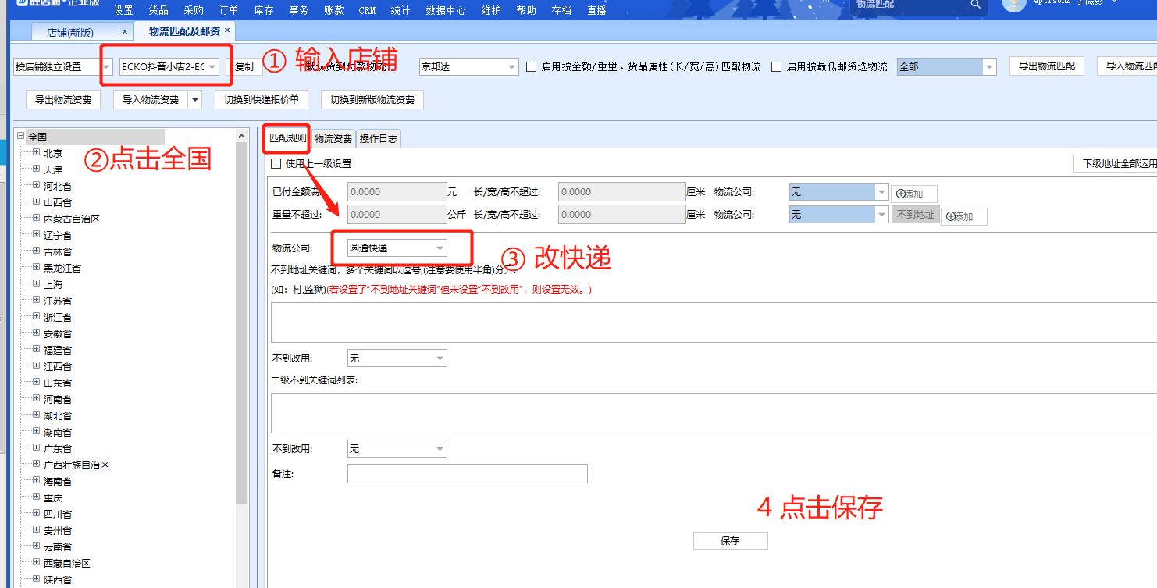Viewport: 1157px width, 588px height.
Task: Enable 使用上一级设置 checkbox
Action: [x=276, y=164]
